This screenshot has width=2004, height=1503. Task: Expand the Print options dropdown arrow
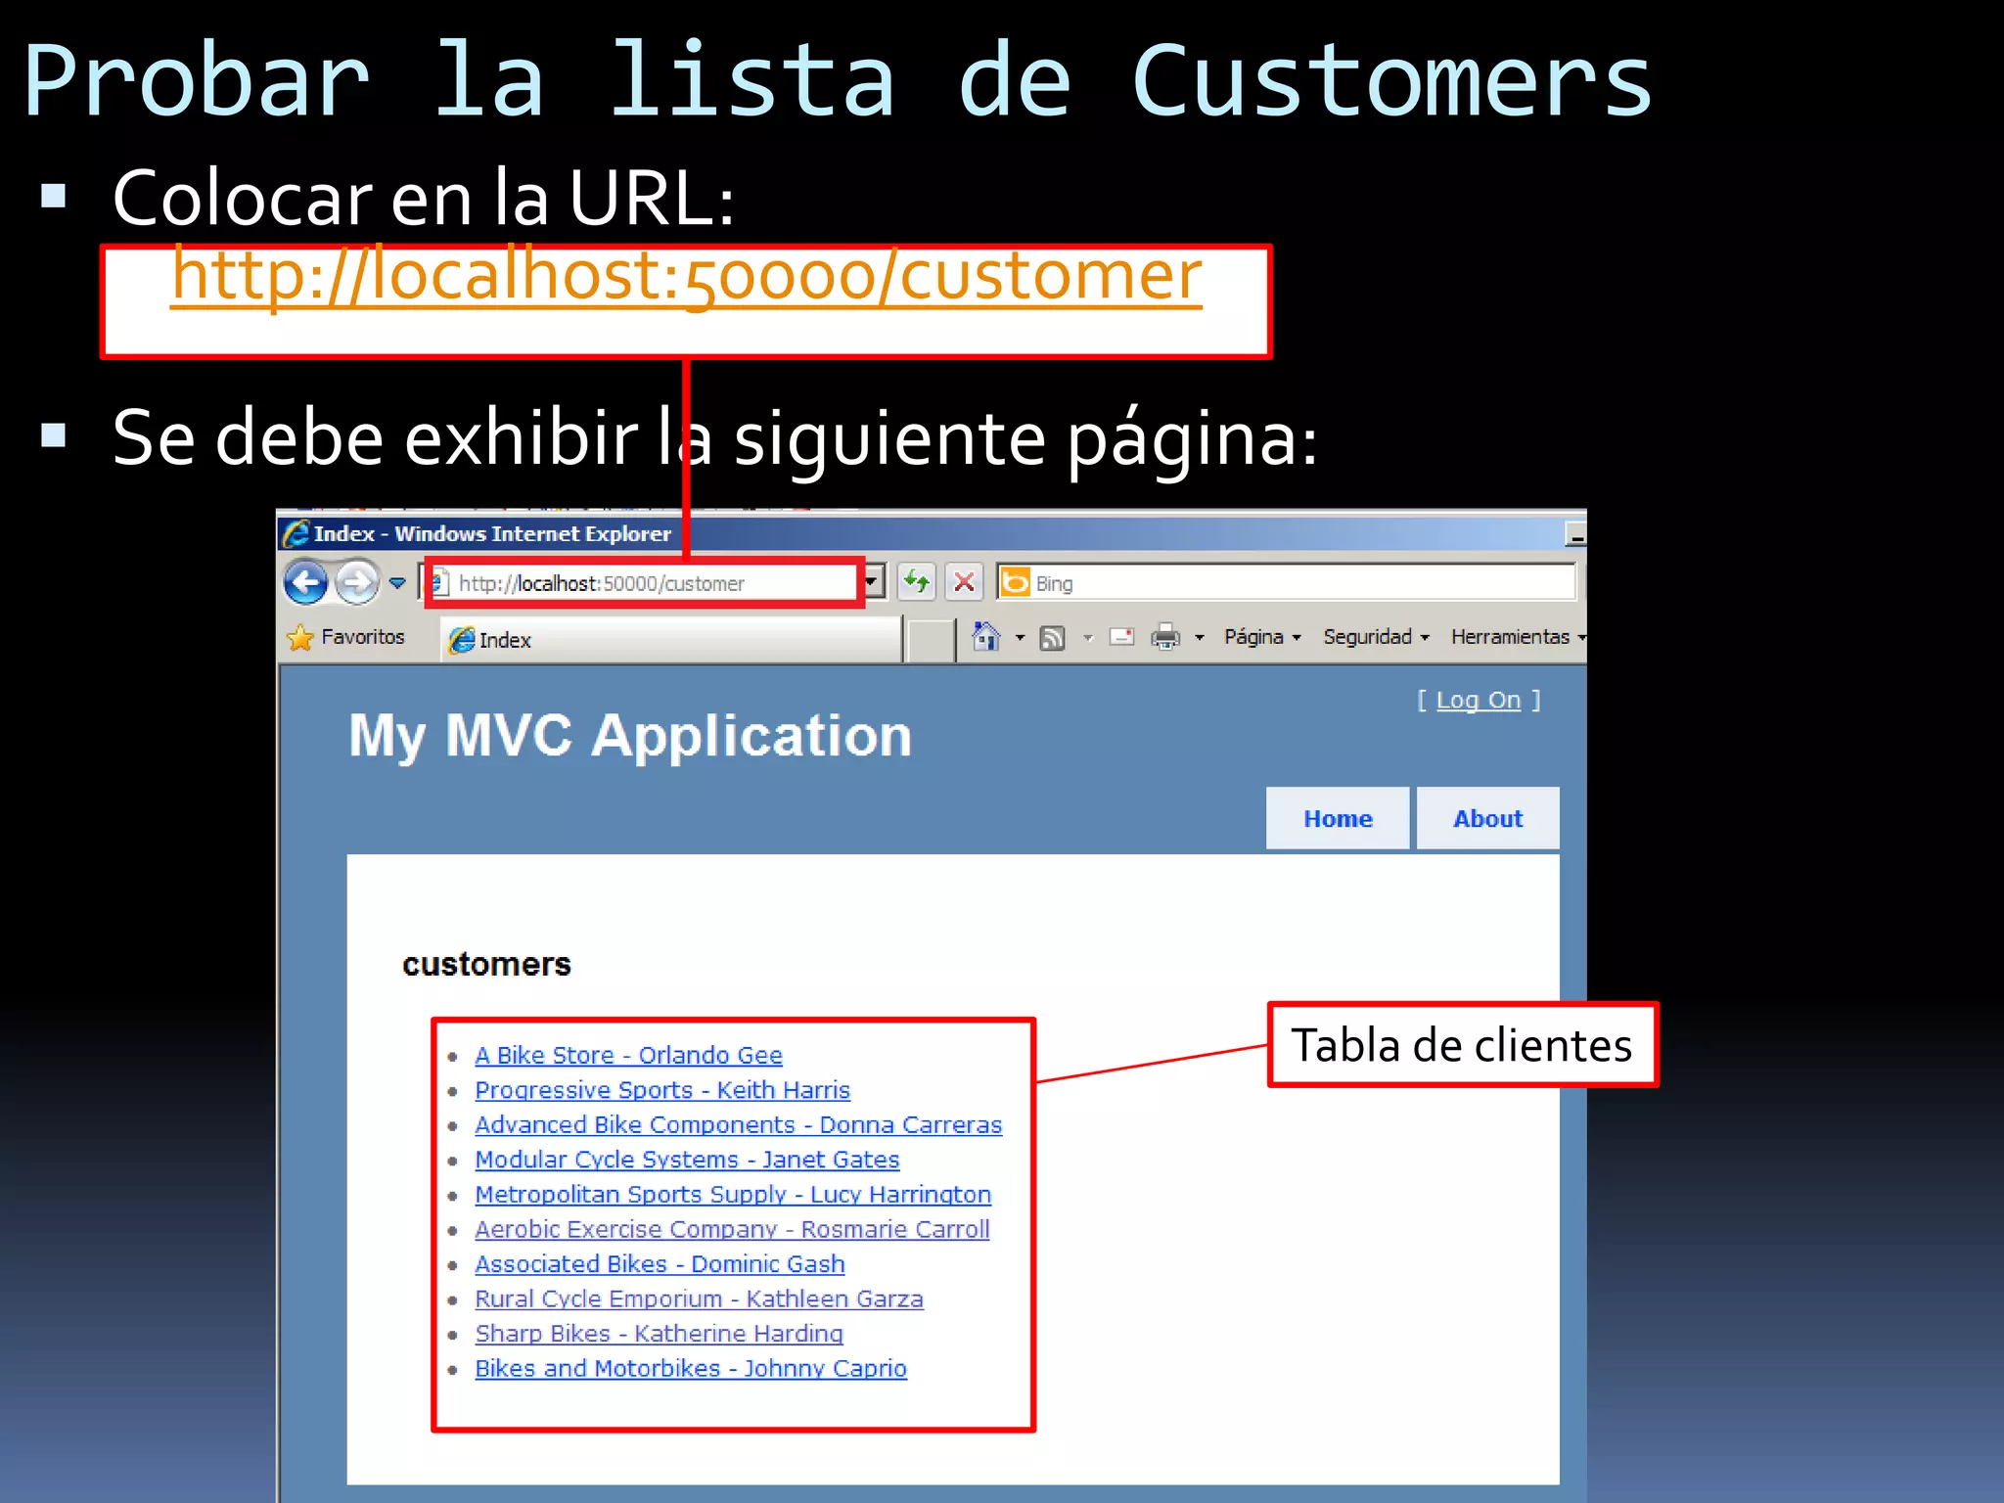pos(1199,638)
